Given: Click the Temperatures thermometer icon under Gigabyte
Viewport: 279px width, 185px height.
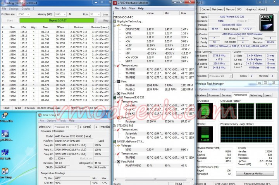Looking at the screenshot, I should [118, 65].
